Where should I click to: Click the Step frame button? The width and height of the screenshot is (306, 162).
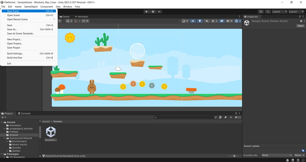click(159, 11)
